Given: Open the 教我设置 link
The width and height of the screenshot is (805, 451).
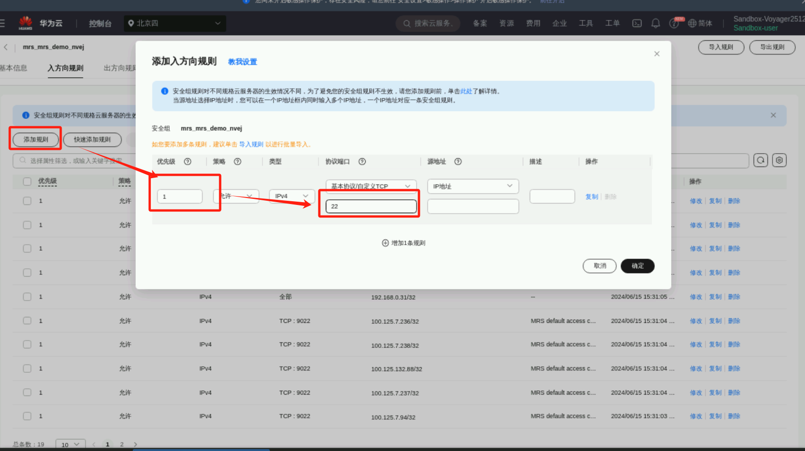Looking at the screenshot, I should [242, 62].
